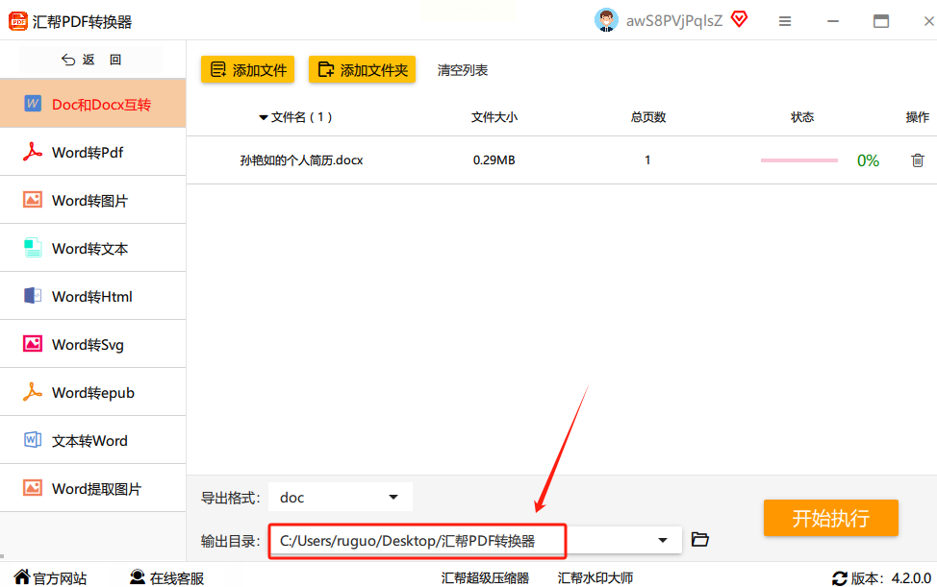Browse output folder with folder icon

[x=699, y=539]
